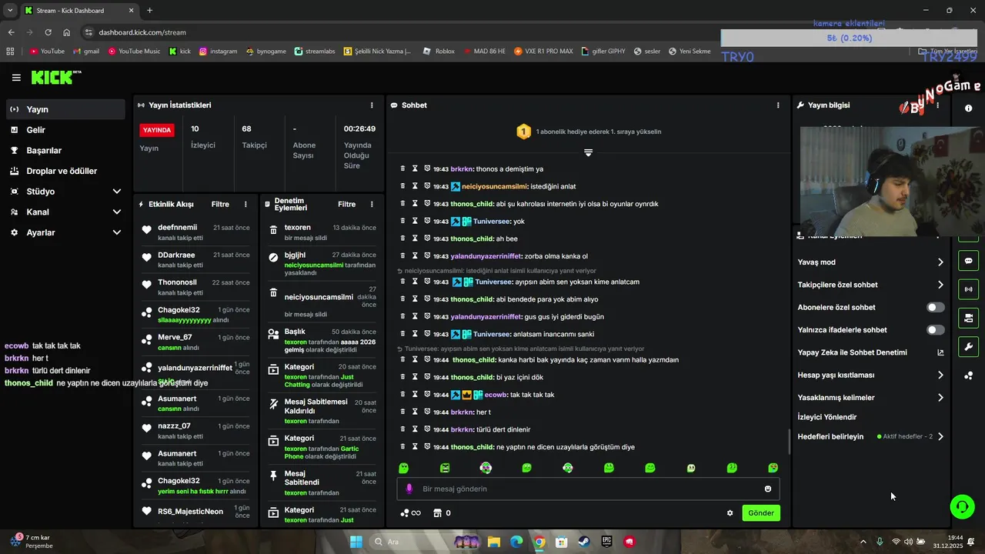Open chat settings gear icon

coord(730,513)
